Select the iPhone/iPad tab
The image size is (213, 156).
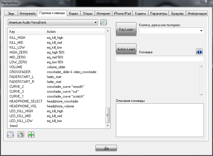(122, 14)
